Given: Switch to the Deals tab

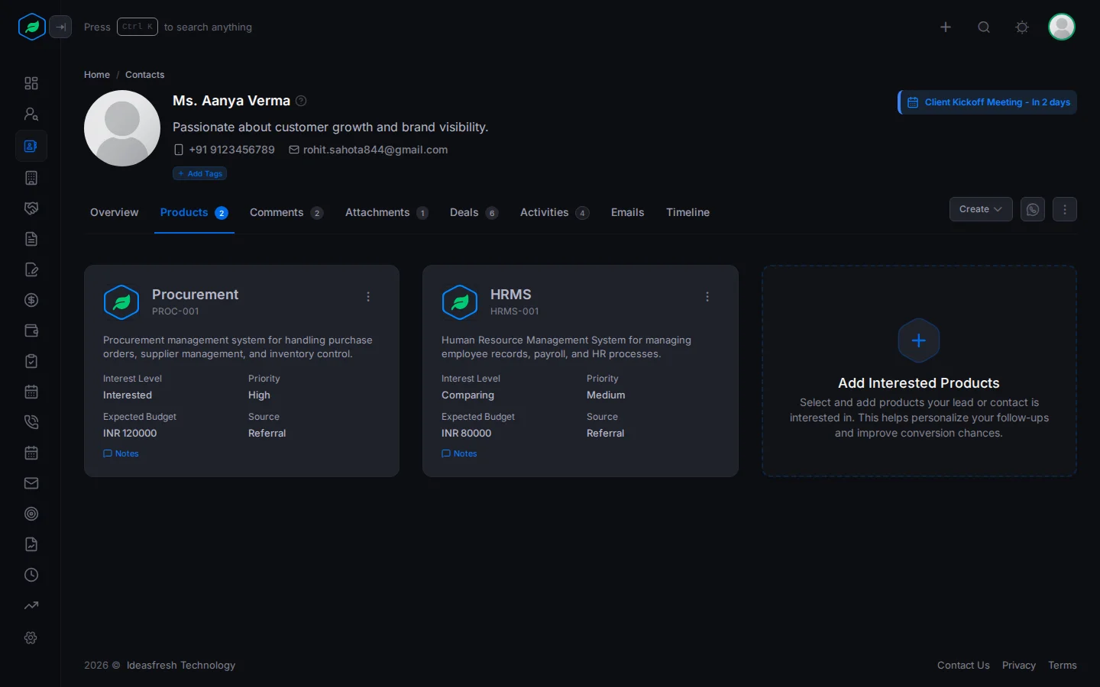Looking at the screenshot, I should (x=474, y=212).
